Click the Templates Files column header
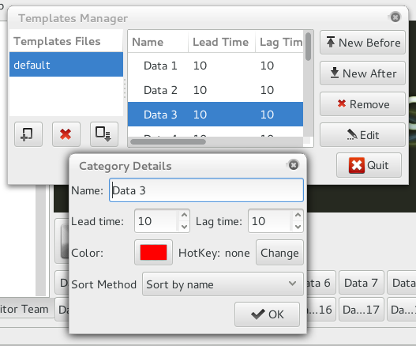This screenshot has height=346, width=416. [x=66, y=41]
